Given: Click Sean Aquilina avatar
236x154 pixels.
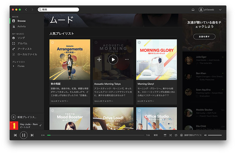Looking at the screenshot, I should pyautogui.click(x=188, y=92).
